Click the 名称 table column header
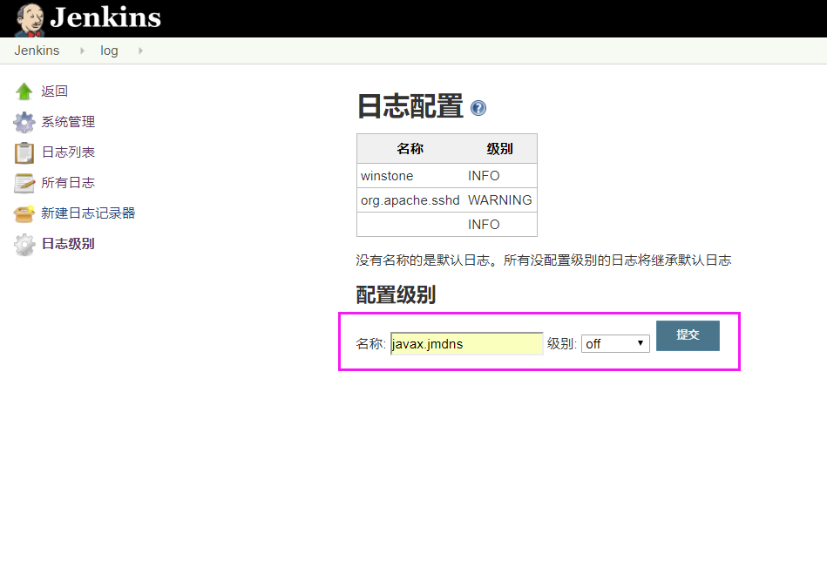This screenshot has height=561, width=827. pos(410,149)
